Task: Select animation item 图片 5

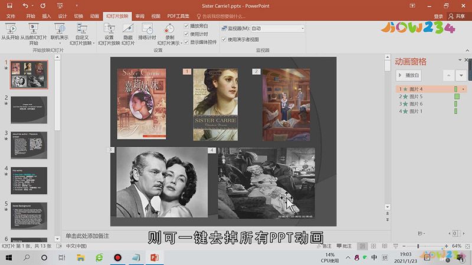Action: coord(431,97)
